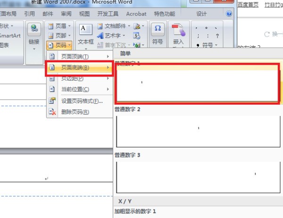Image resolution: width=283 pixels, height=218 pixels.
Task: Click the hyperlink (链接) globe icon
Action: tap(33, 30)
